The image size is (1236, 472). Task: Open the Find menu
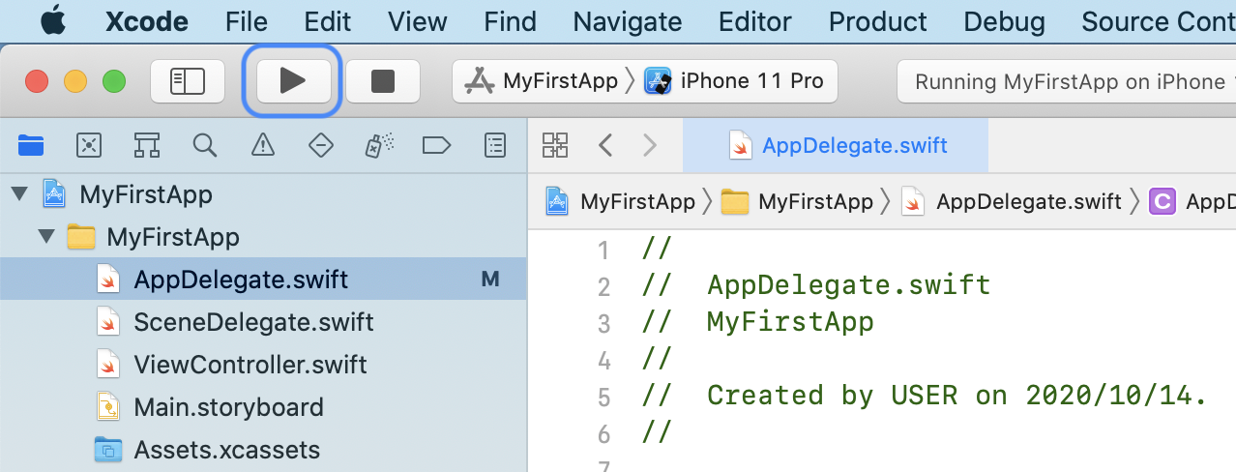coord(510,21)
